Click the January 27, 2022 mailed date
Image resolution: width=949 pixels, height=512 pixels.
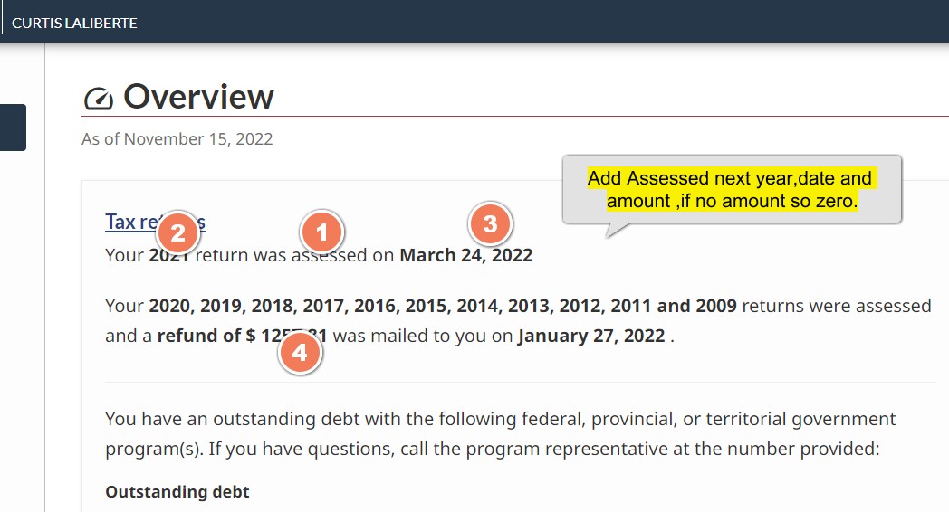tap(591, 337)
